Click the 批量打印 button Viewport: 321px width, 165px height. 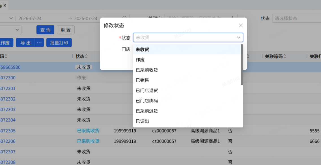point(59,43)
